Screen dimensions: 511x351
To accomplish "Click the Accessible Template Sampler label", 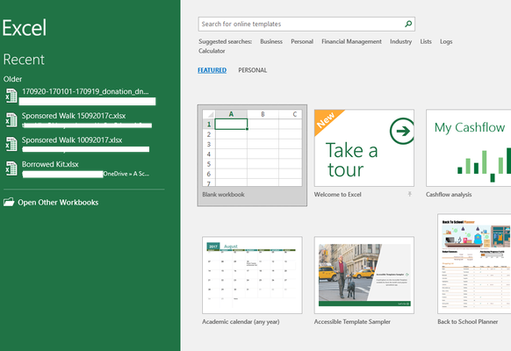I will [352, 322].
